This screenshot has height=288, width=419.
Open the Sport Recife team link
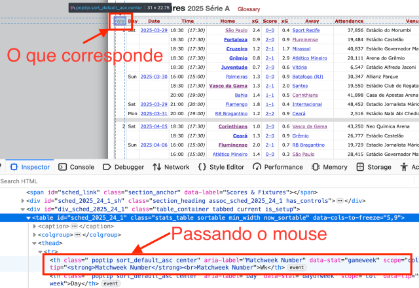pos(306,30)
